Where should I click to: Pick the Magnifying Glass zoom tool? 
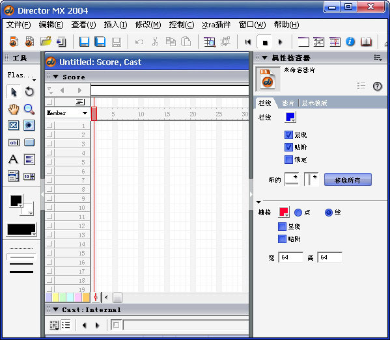tap(29, 109)
